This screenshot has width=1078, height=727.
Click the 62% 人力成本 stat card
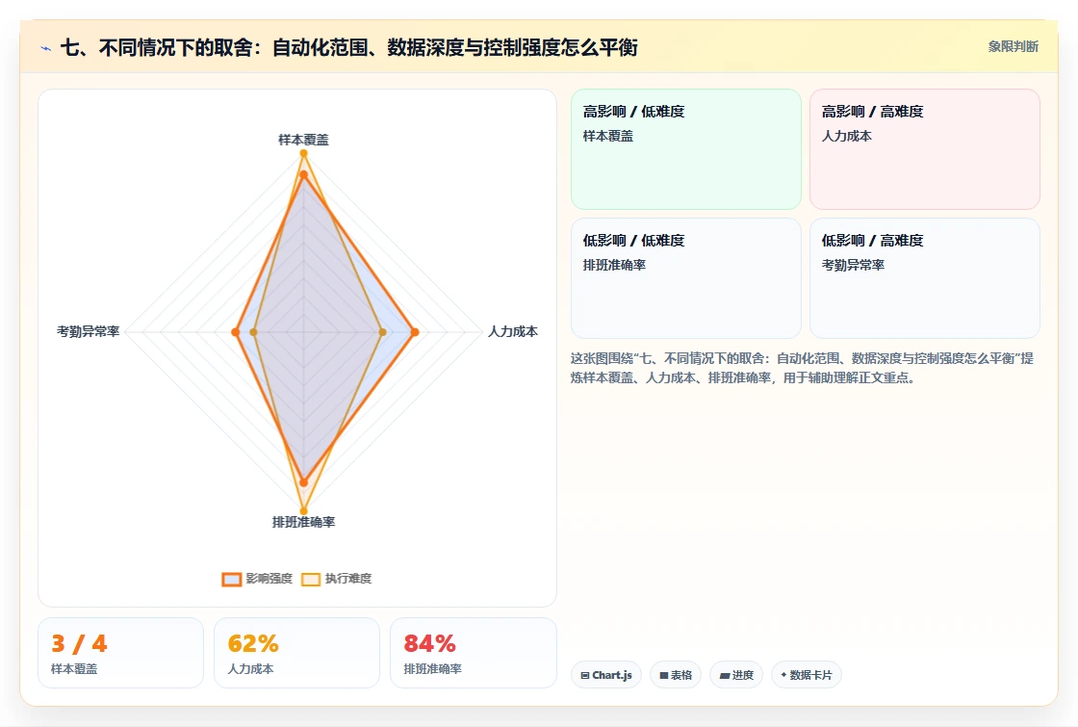[297, 653]
